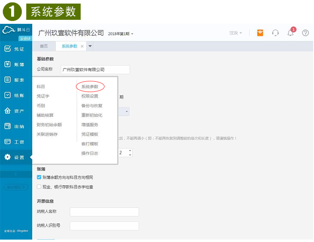
Task: Select 备份与恢复 in settings menu
Action: click(x=92, y=106)
